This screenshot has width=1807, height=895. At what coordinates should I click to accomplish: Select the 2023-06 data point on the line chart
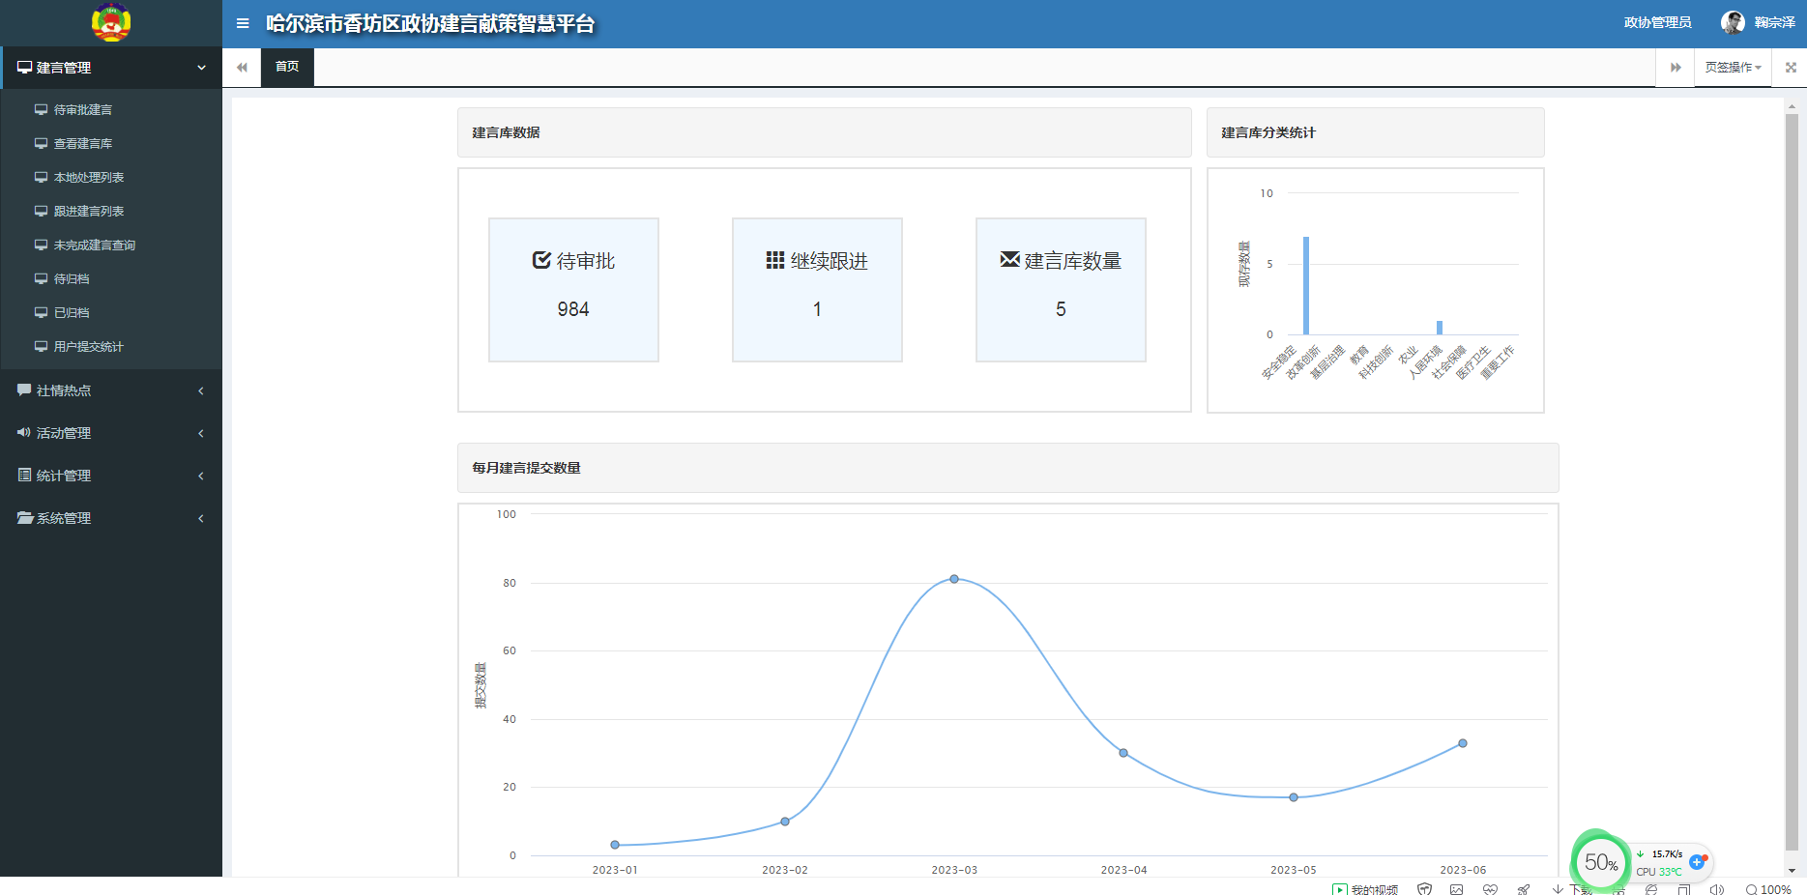click(x=1463, y=743)
